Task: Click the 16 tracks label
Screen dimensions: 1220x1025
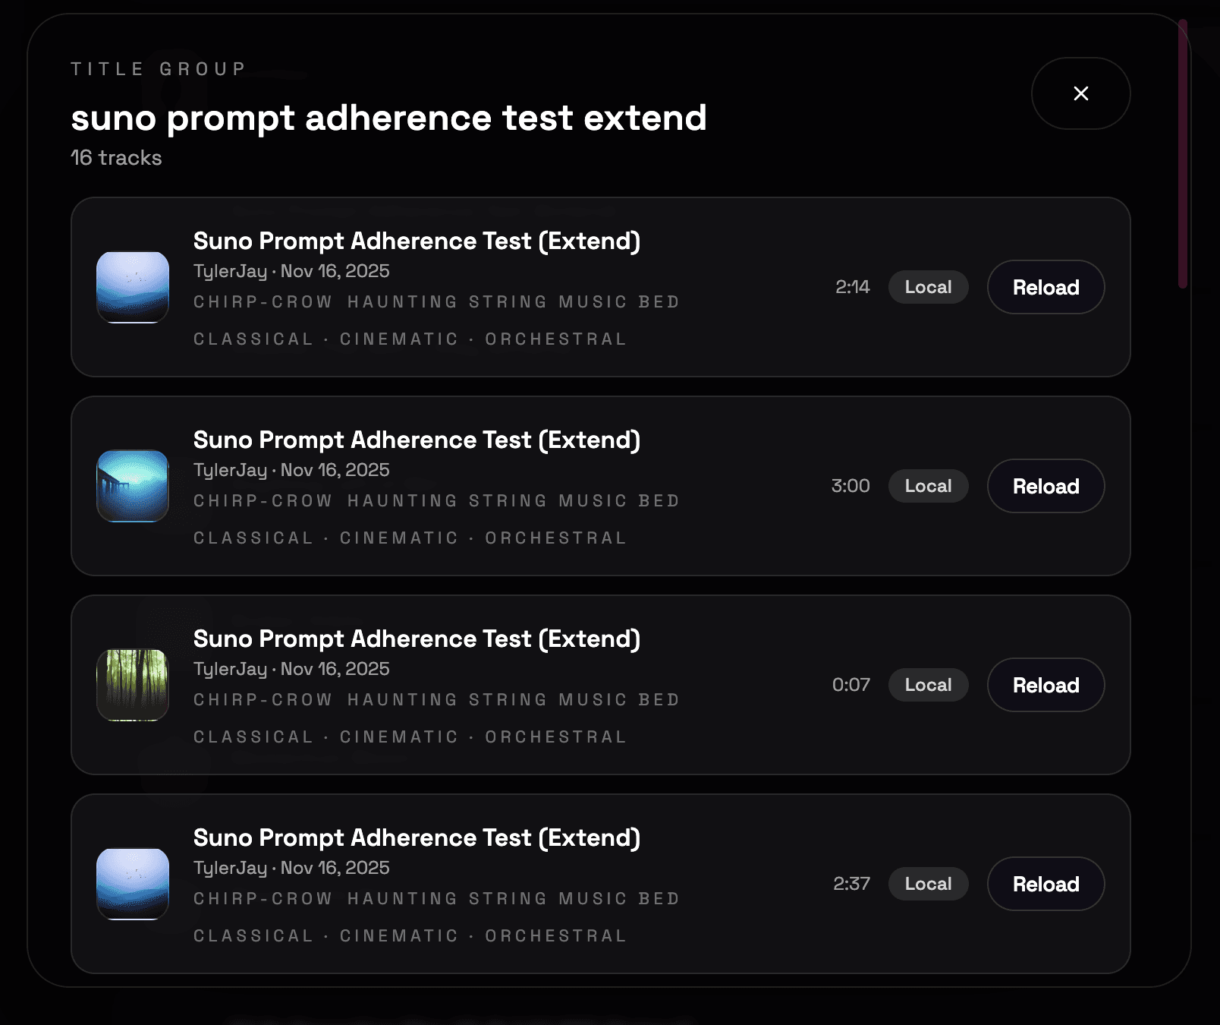Action: pyautogui.click(x=115, y=158)
